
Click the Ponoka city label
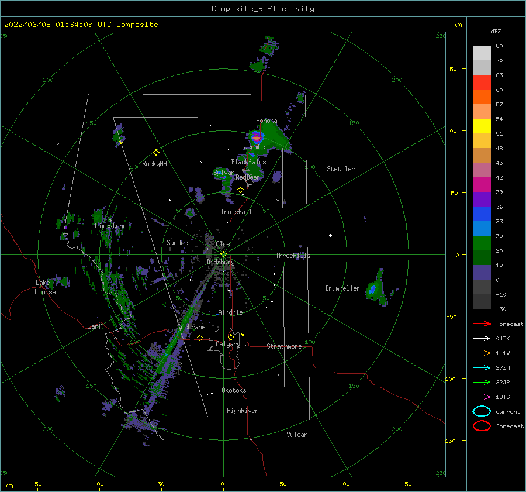267,121
